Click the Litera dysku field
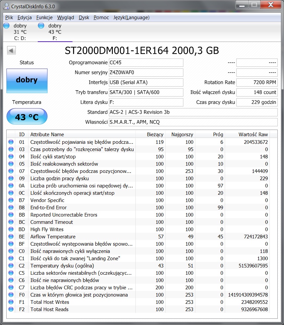284x325 pixels. click(x=146, y=102)
